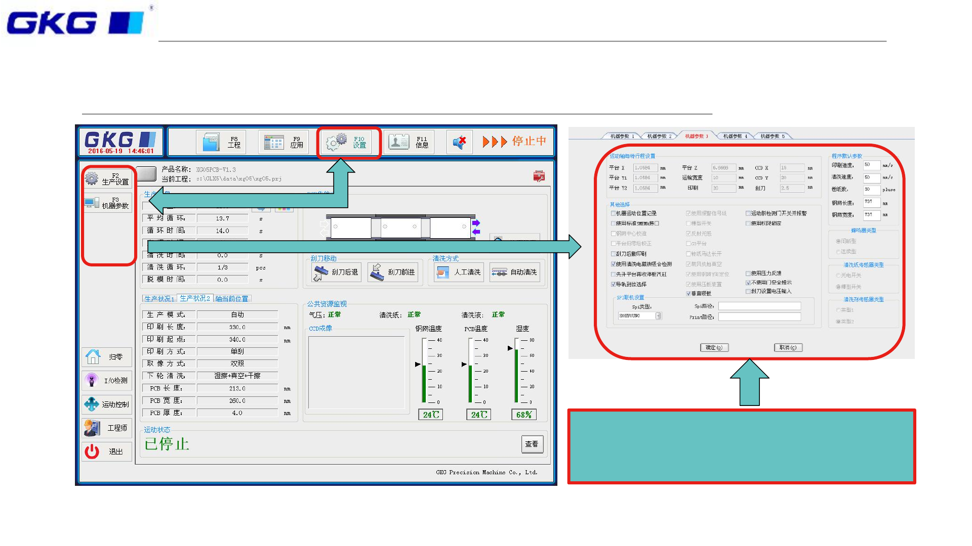Click the F8 工程 project icon
The image size is (972, 546).
pos(210,142)
